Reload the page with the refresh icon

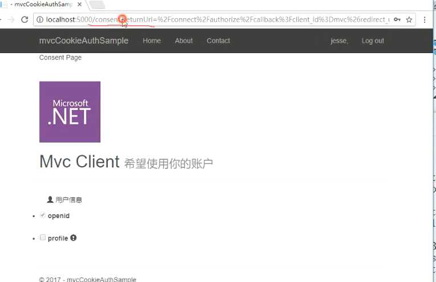coord(25,19)
